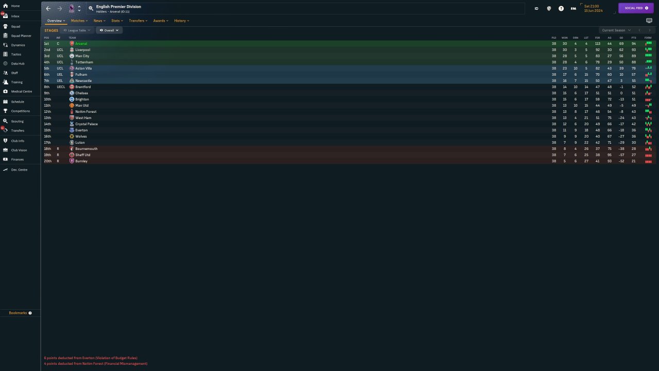The height and width of the screenshot is (371, 659).
Task: Click the date and time display
Action: (593, 8)
